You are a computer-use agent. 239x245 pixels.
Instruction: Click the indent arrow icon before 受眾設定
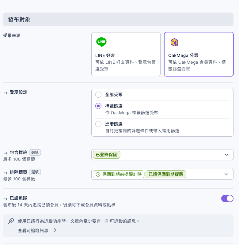click(6, 92)
